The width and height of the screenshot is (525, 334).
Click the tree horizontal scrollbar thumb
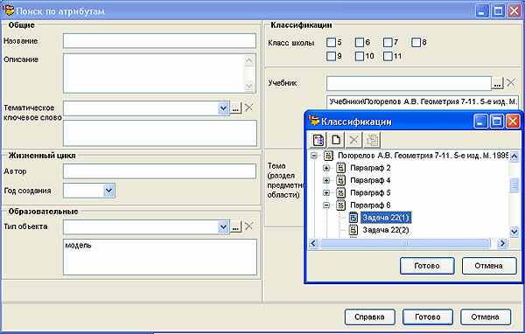(x=405, y=243)
